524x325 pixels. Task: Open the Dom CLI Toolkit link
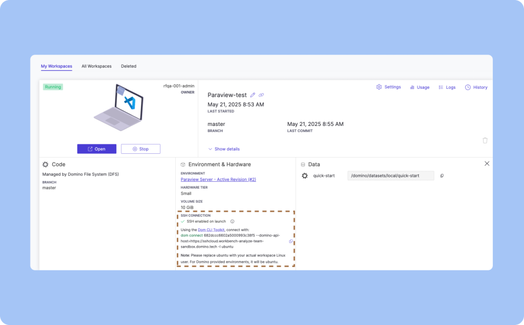(x=211, y=230)
